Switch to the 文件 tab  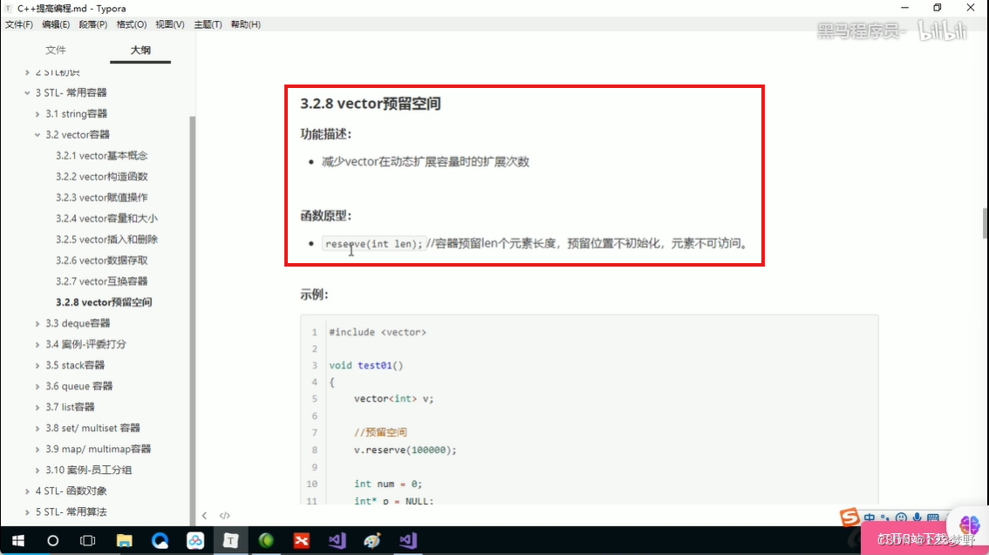[x=56, y=50]
